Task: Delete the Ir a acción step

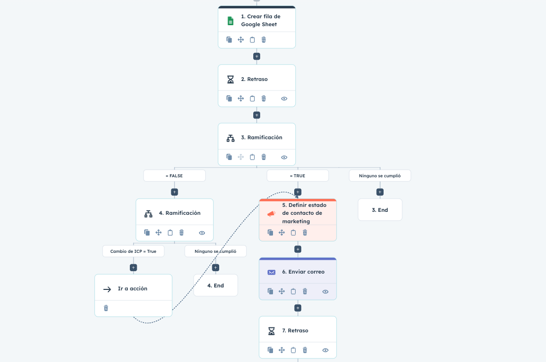Action: 106,308
